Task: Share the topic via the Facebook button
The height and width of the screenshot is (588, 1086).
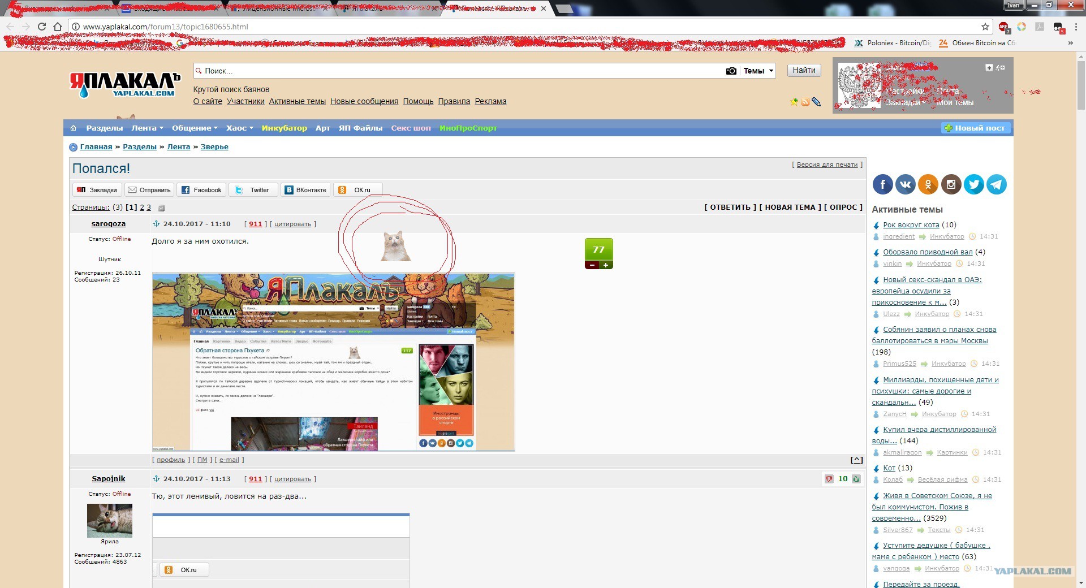Action: (201, 190)
